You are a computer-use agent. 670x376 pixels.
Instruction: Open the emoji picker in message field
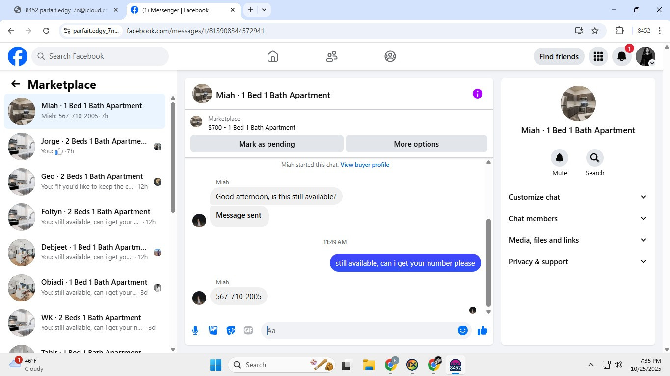[x=462, y=330]
